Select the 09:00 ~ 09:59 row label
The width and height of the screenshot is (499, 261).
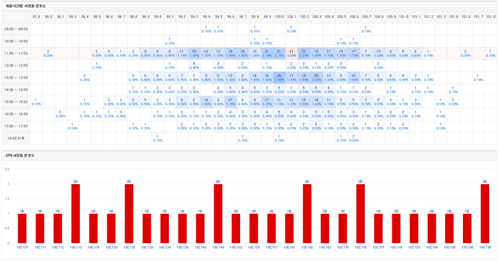point(16,29)
